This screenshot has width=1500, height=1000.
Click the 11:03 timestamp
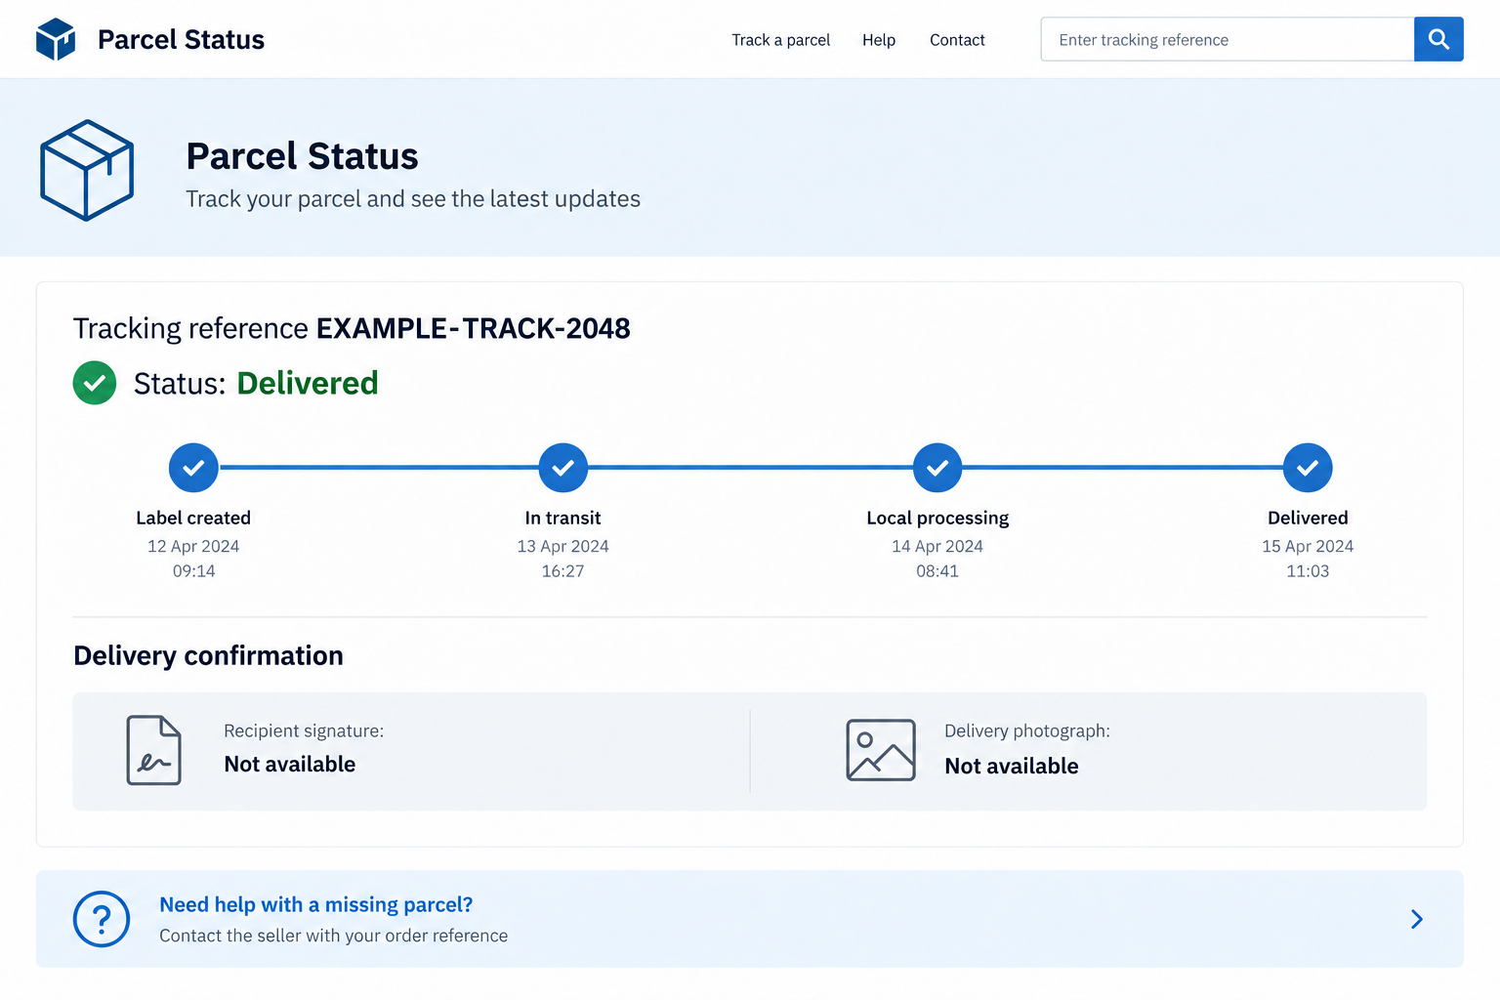click(x=1308, y=571)
